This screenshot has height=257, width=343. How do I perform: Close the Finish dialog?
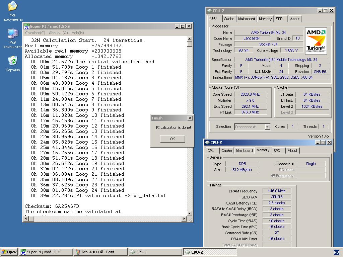click(x=190, y=118)
